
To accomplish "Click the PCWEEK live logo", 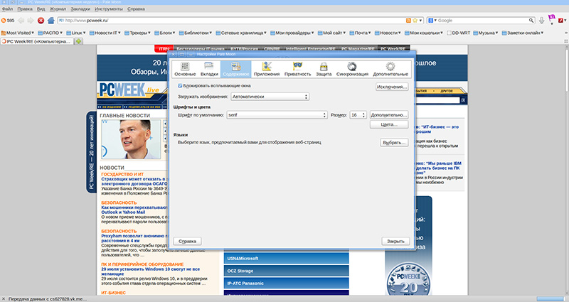I will tap(131, 90).
